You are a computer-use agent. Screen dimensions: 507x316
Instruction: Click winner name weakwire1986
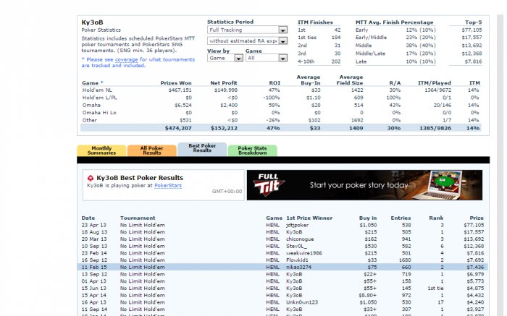[x=304, y=253]
